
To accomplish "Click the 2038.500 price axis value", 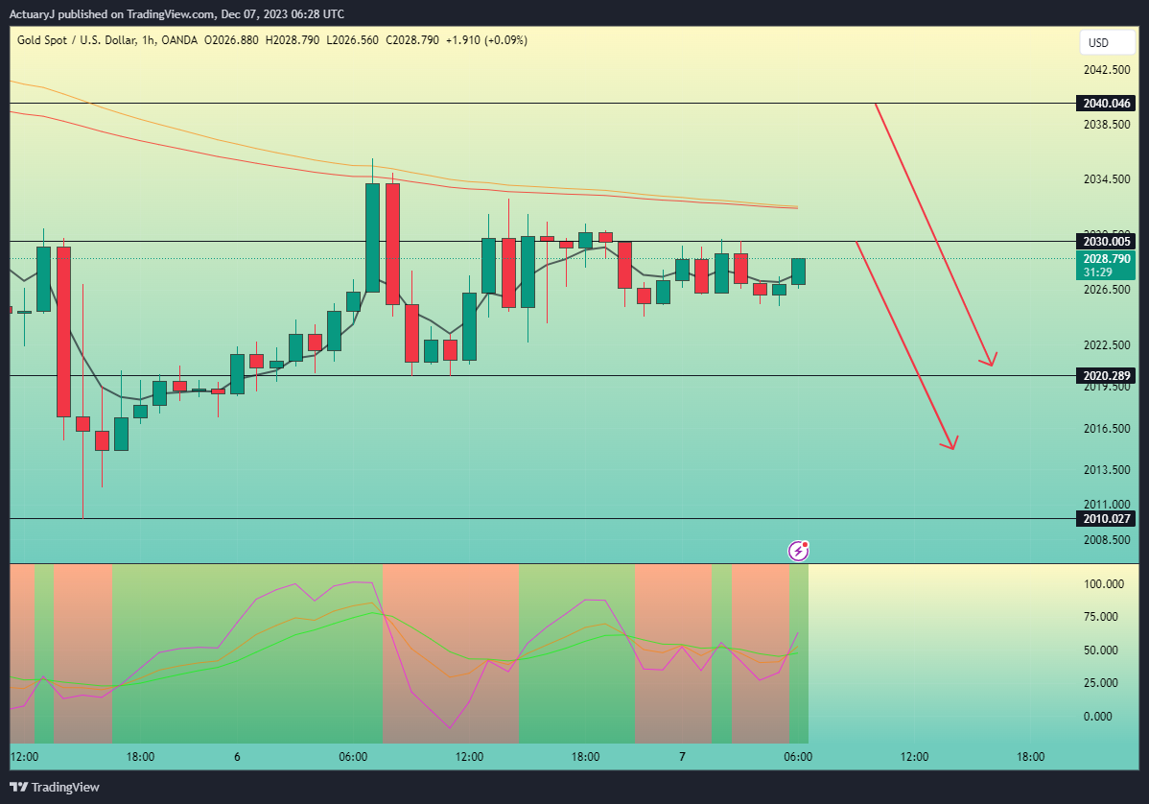I will click(x=1107, y=125).
